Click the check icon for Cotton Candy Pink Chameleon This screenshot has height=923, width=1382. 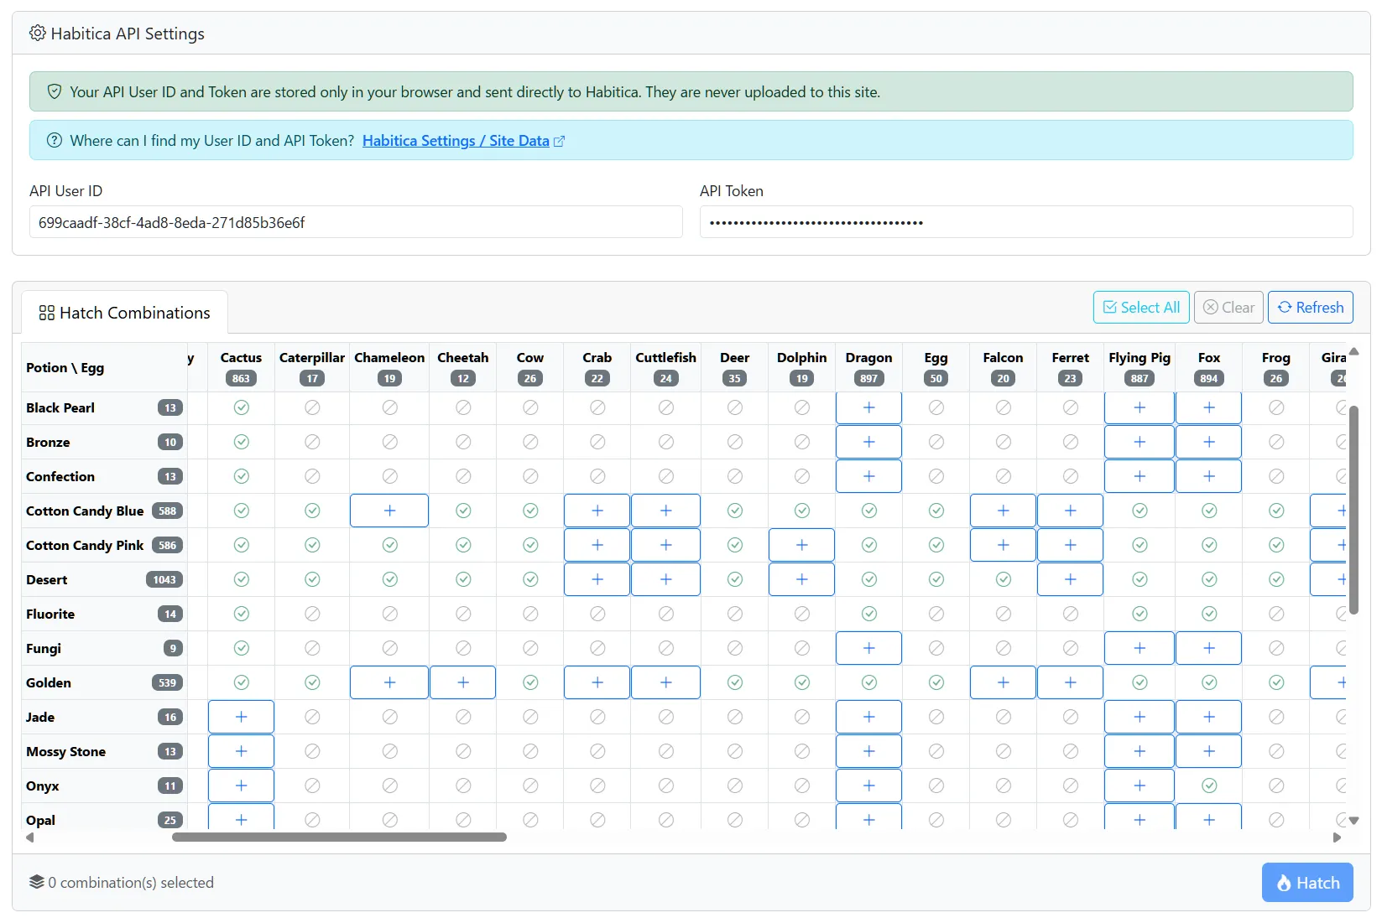[x=390, y=545]
